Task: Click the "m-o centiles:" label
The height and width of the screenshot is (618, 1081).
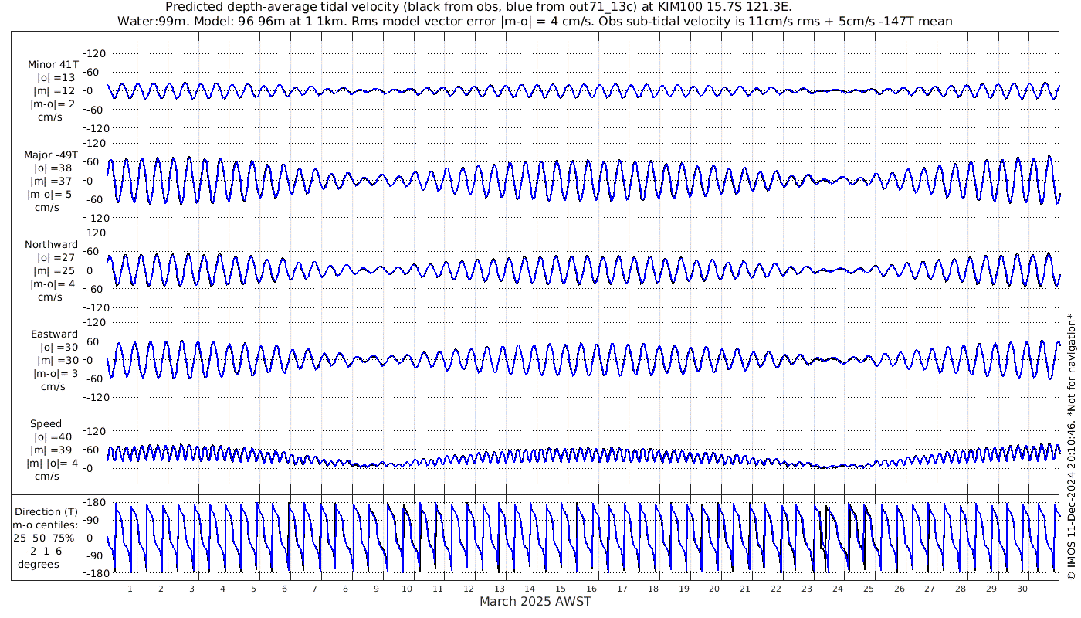Action: click(46, 525)
